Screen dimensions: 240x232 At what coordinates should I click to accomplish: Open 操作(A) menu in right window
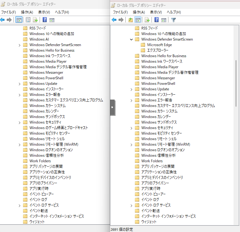coord(139,12)
